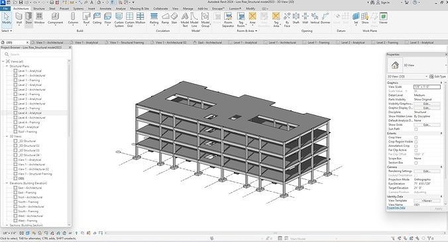Click Edit for Graphic Display Options
The image size is (448, 242).
pyautogui.click(x=427, y=108)
